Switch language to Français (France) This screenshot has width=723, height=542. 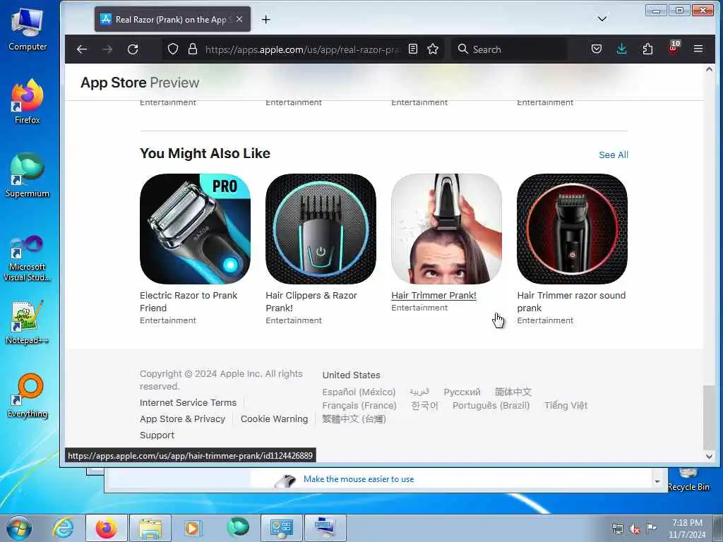pos(359,406)
